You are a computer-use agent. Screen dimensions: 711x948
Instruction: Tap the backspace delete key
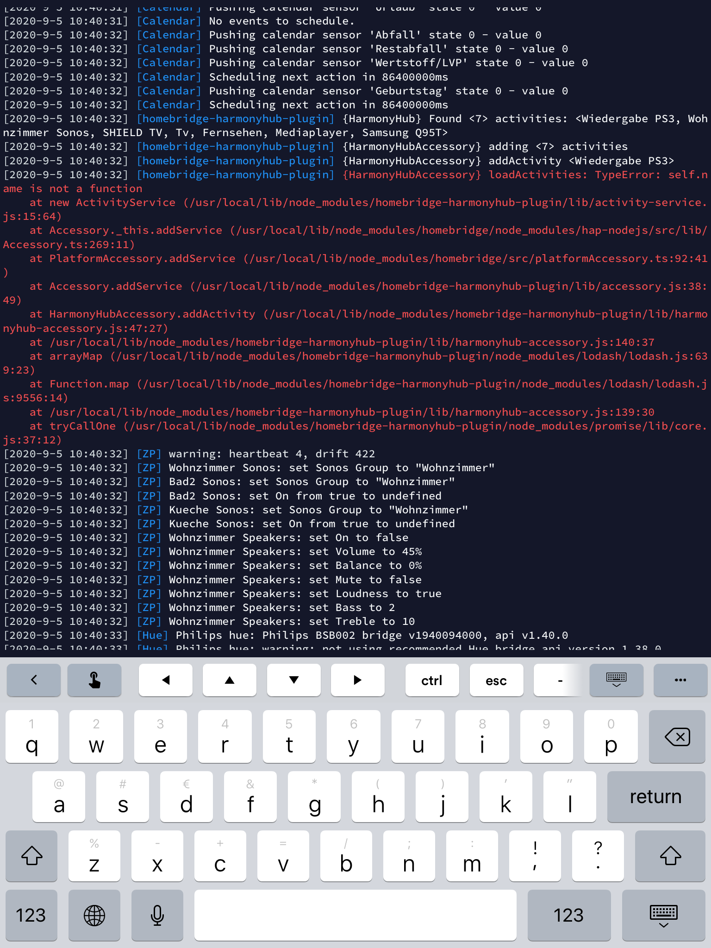click(x=677, y=736)
